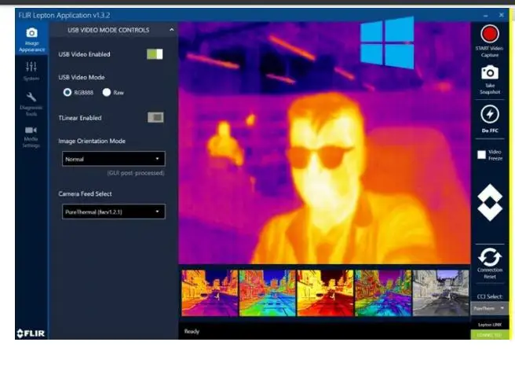Take a snapshot with the camera icon
The width and height of the screenshot is (515, 379).
[490, 72]
